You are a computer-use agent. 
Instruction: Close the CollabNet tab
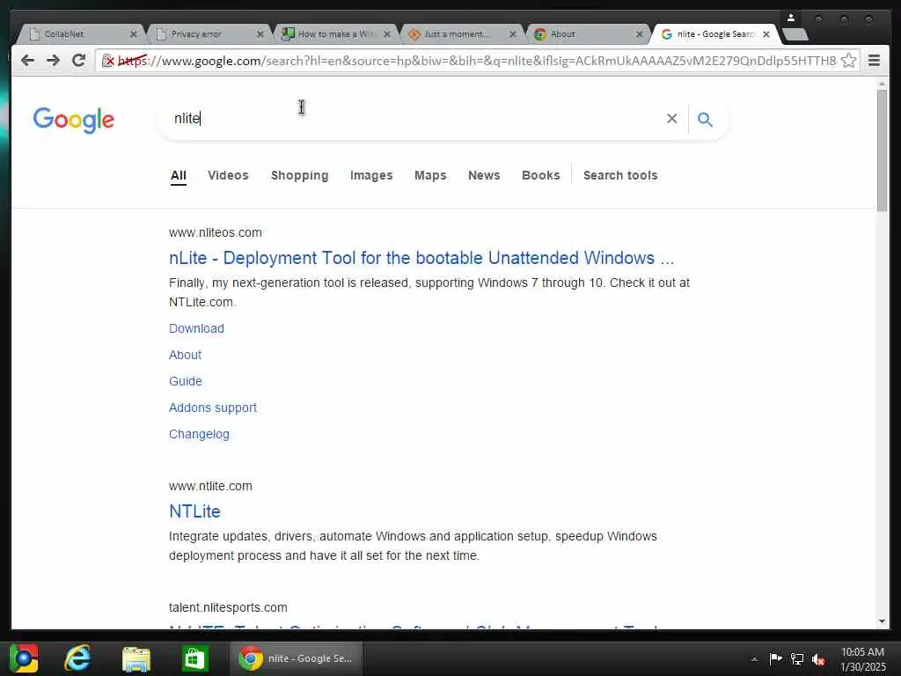[134, 34]
